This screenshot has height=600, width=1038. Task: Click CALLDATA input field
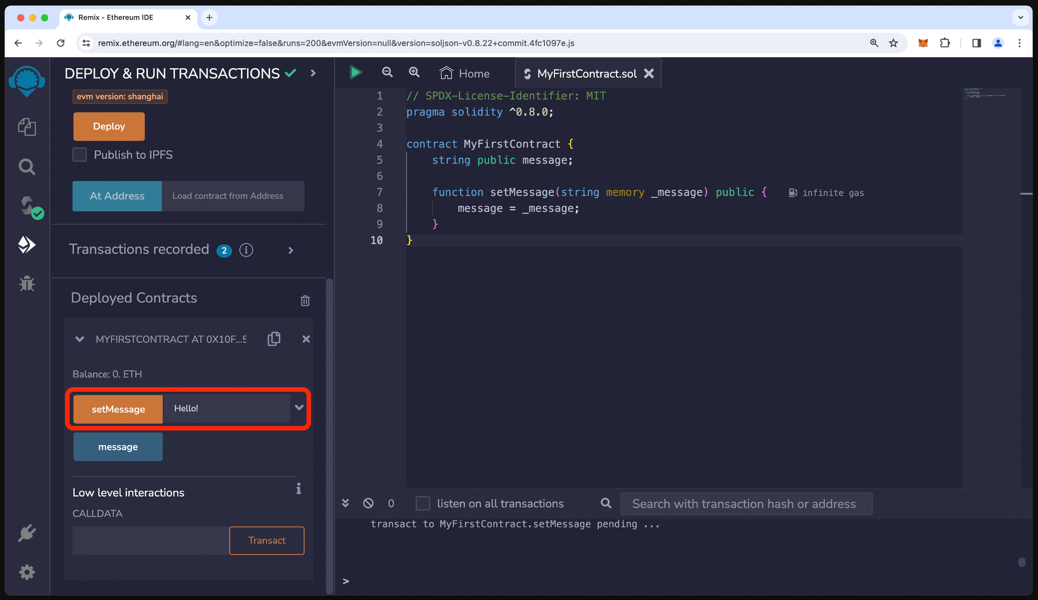click(151, 540)
